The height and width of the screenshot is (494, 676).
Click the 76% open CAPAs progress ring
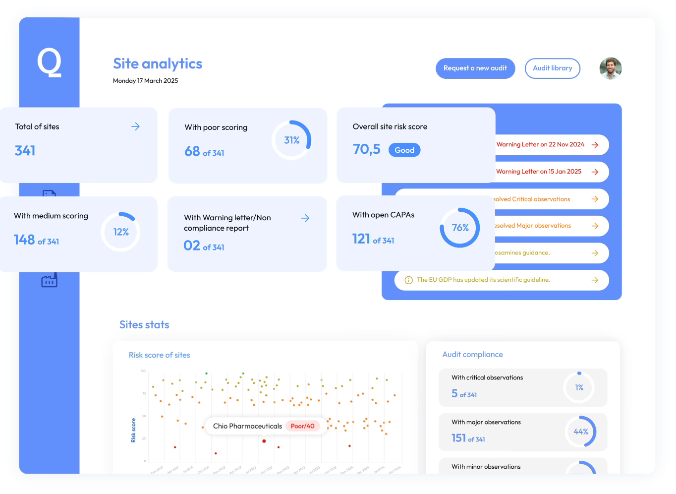point(459,228)
